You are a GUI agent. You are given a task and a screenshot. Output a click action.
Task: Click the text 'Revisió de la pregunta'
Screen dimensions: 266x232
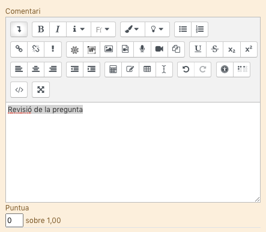(x=45, y=110)
